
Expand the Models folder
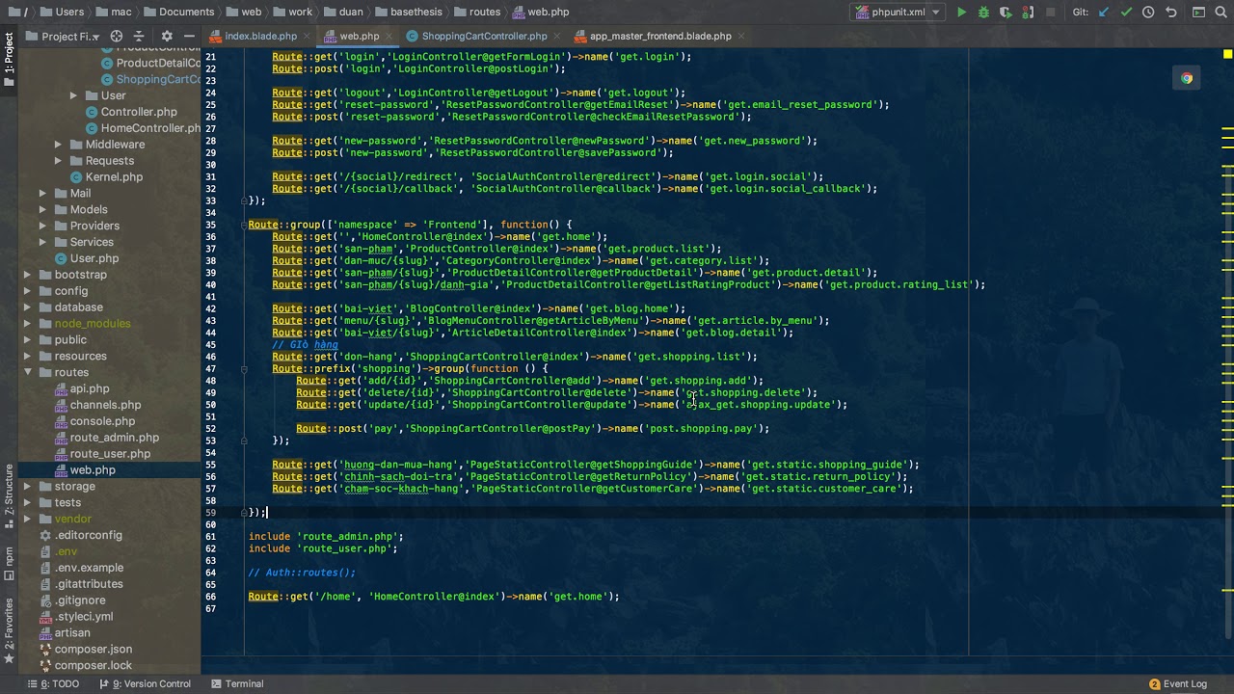pyautogui.click(x=42, y=210)
